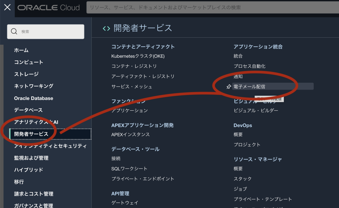
Task: Open プライベート・テンプレート link
Action: tap(263, 199)
